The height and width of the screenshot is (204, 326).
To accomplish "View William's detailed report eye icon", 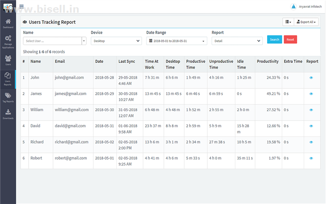I will point(311,110).
